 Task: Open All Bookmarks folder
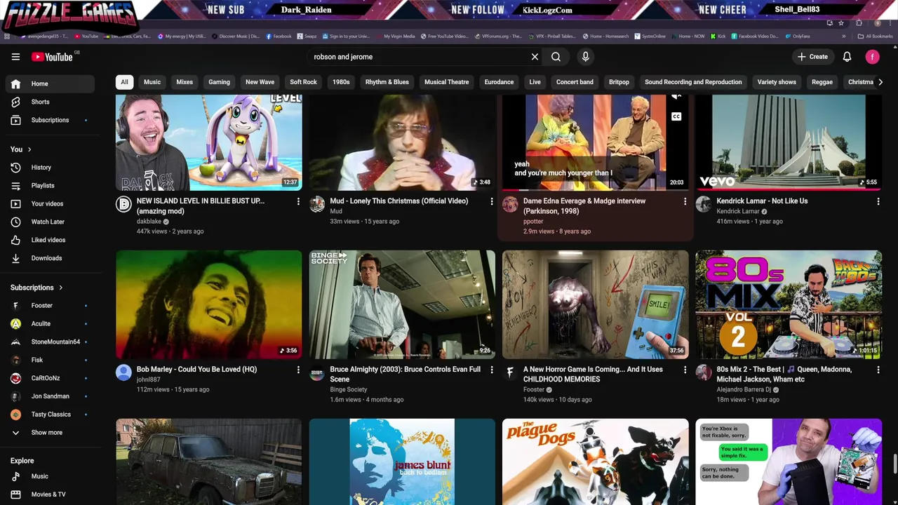(876, 36)
